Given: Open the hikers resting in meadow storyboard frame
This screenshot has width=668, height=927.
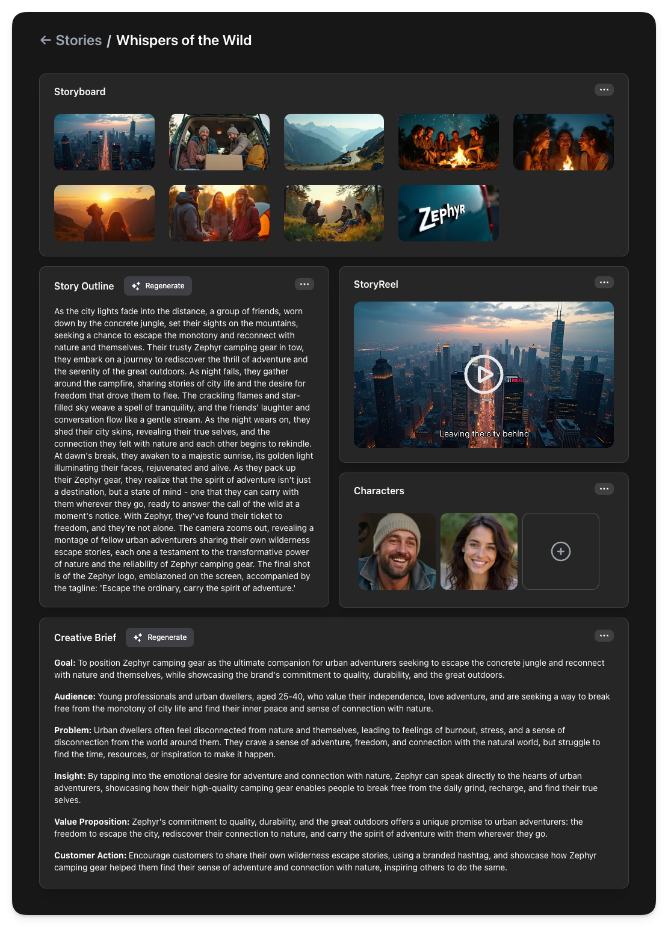Looking at the screenshot, I should tap(334, 213).
